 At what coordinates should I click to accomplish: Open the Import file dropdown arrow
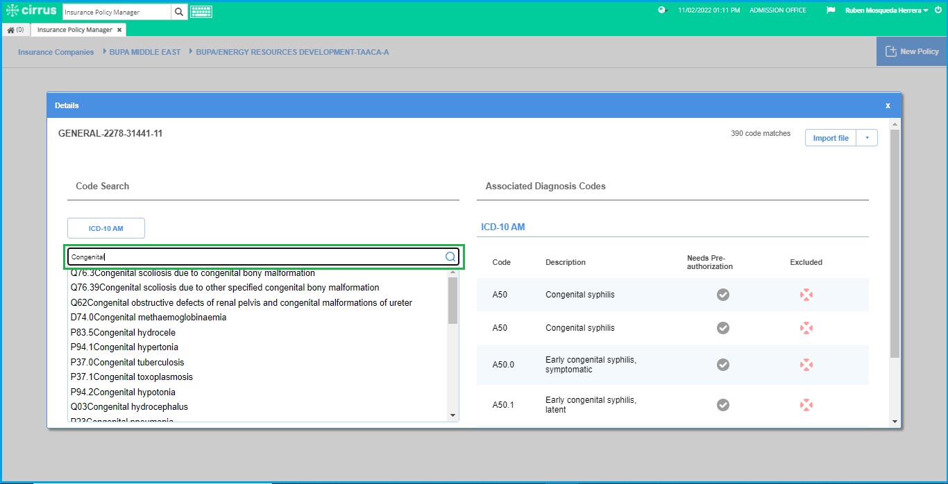[866, 137]
